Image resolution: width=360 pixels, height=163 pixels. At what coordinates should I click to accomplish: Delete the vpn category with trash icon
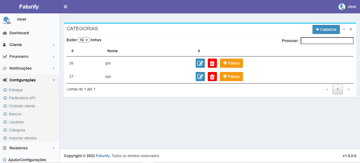tap(212, 77)
